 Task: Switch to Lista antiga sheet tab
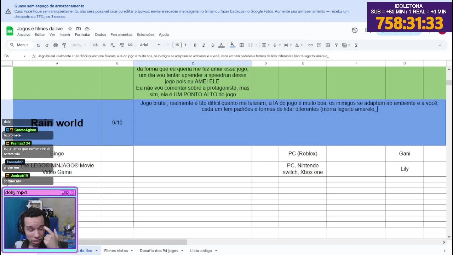(201, 251)
